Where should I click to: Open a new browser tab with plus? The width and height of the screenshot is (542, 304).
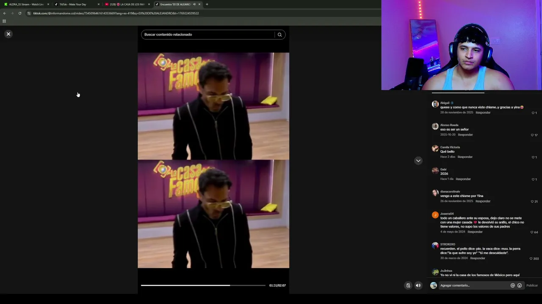[x=207, y=4]
